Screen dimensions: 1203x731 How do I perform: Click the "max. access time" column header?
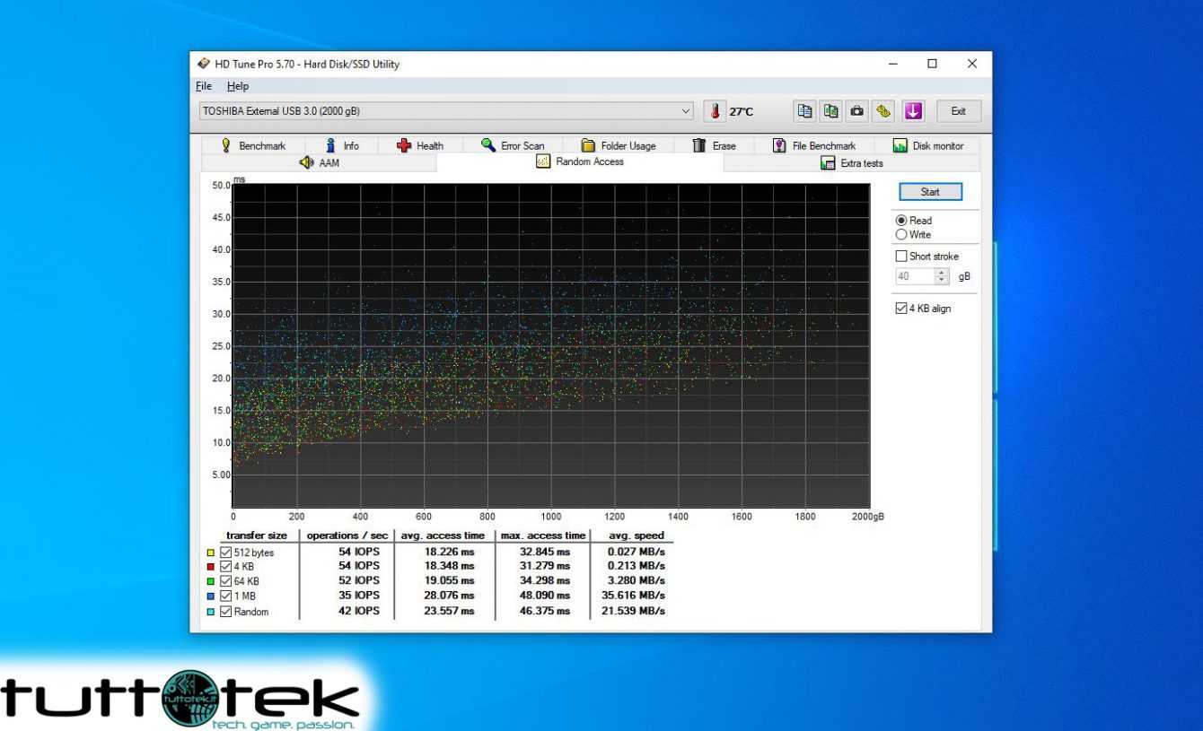click(x=542, y=535)
